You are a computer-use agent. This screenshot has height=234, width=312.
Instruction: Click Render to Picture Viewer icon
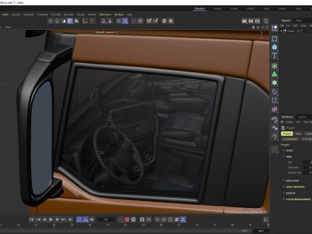point(251,21)
